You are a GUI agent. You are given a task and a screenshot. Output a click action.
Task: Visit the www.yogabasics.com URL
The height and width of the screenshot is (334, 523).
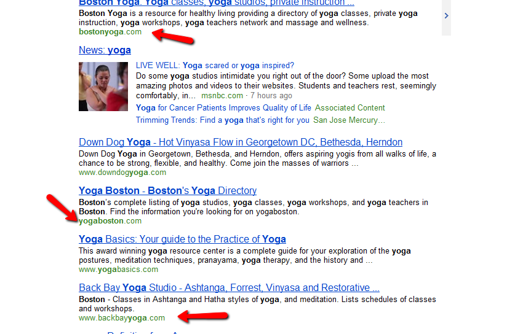118,270
